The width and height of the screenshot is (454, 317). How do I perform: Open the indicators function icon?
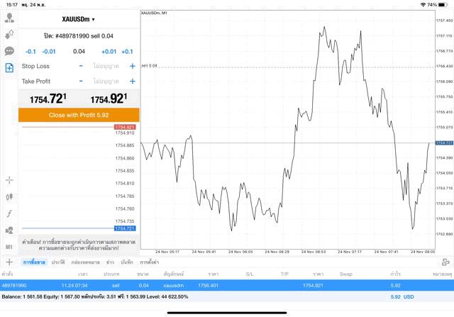(9, 213)
